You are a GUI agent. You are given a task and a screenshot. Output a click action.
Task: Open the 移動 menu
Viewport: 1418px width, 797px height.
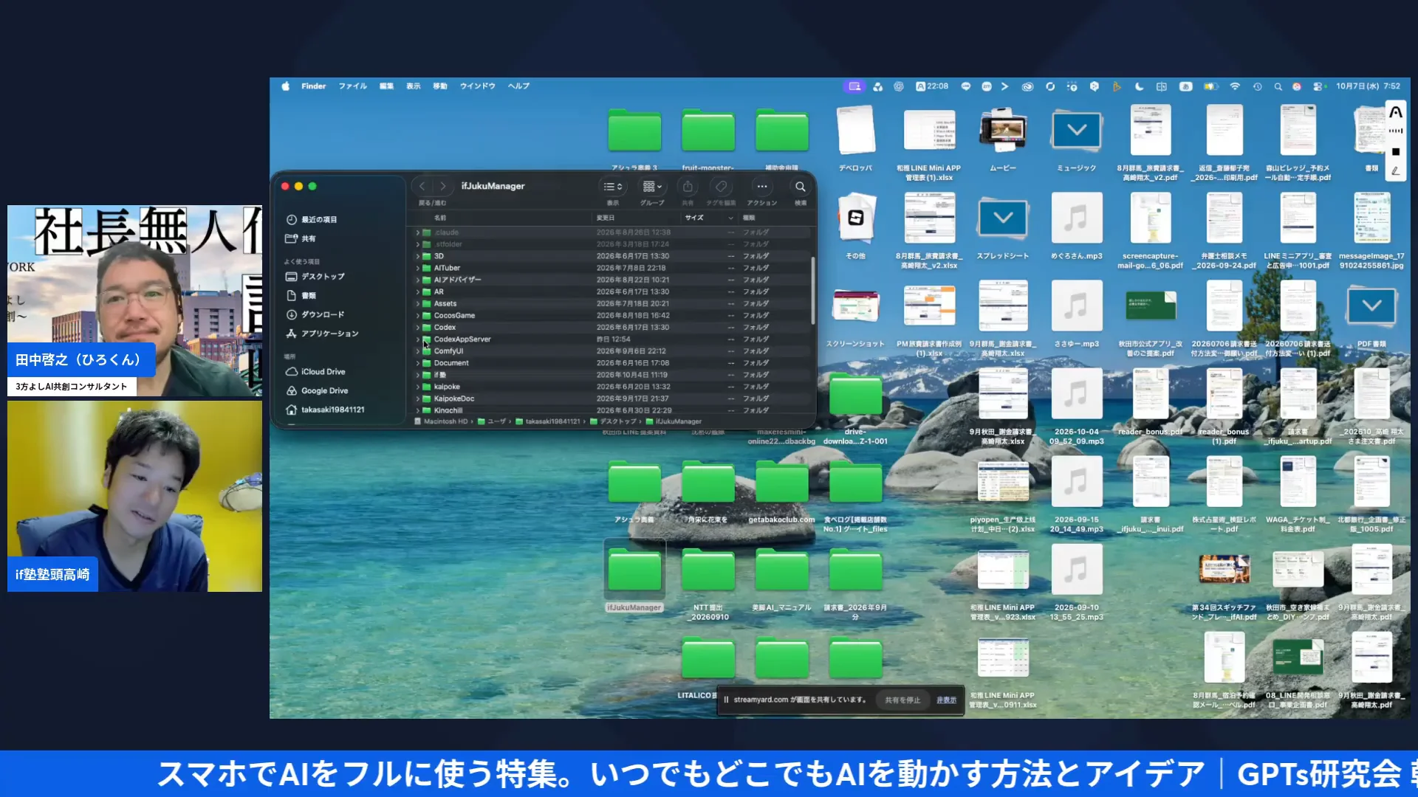pos(439,86)
